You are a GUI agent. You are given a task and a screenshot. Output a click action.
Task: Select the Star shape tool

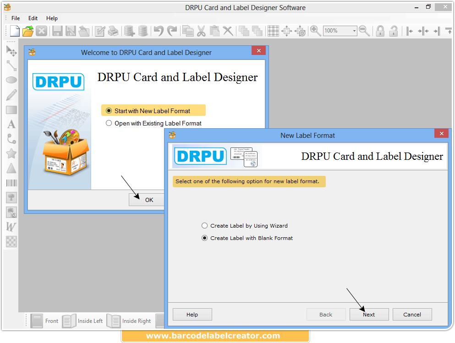tap(11, 153)
